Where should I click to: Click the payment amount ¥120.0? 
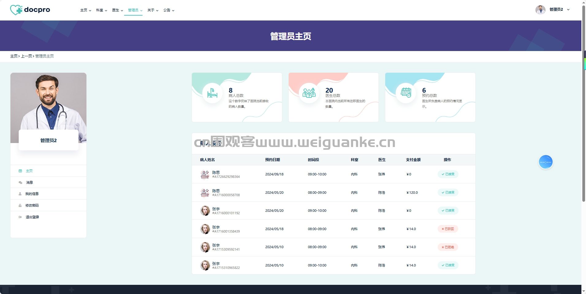(x=412, y=193)
